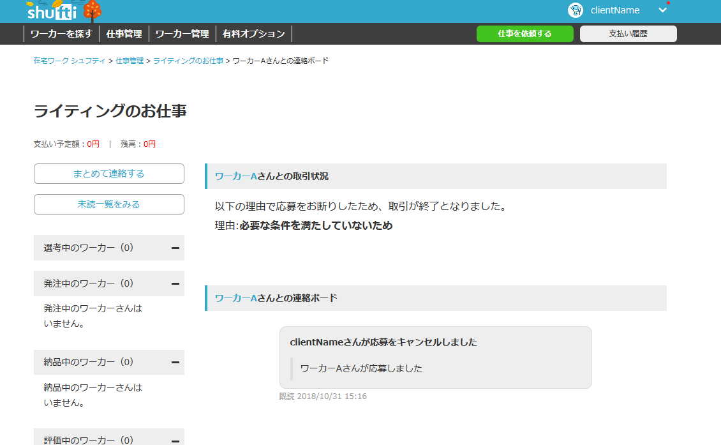Screen dimensions: 721x445
Task: Go to 仕事管理 breadcrumb link
Action: click(x=130, y=61)
